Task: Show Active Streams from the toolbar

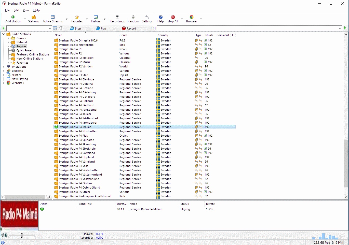Action: pos(53,17)
